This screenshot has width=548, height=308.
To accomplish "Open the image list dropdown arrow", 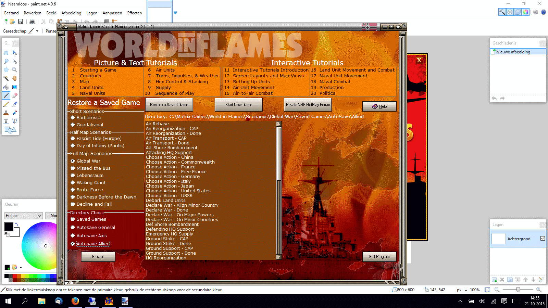I will (x=175, y=13).
